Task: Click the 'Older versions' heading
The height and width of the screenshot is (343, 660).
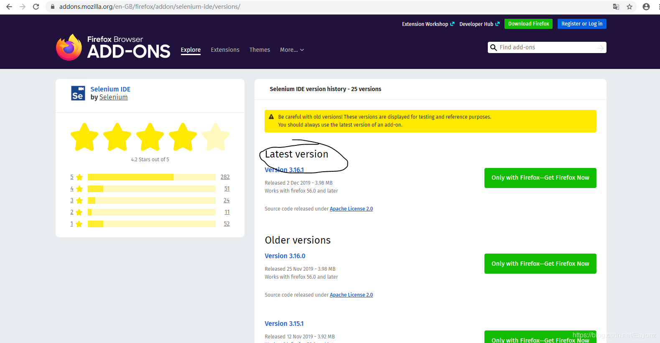Action: [298, 240]
